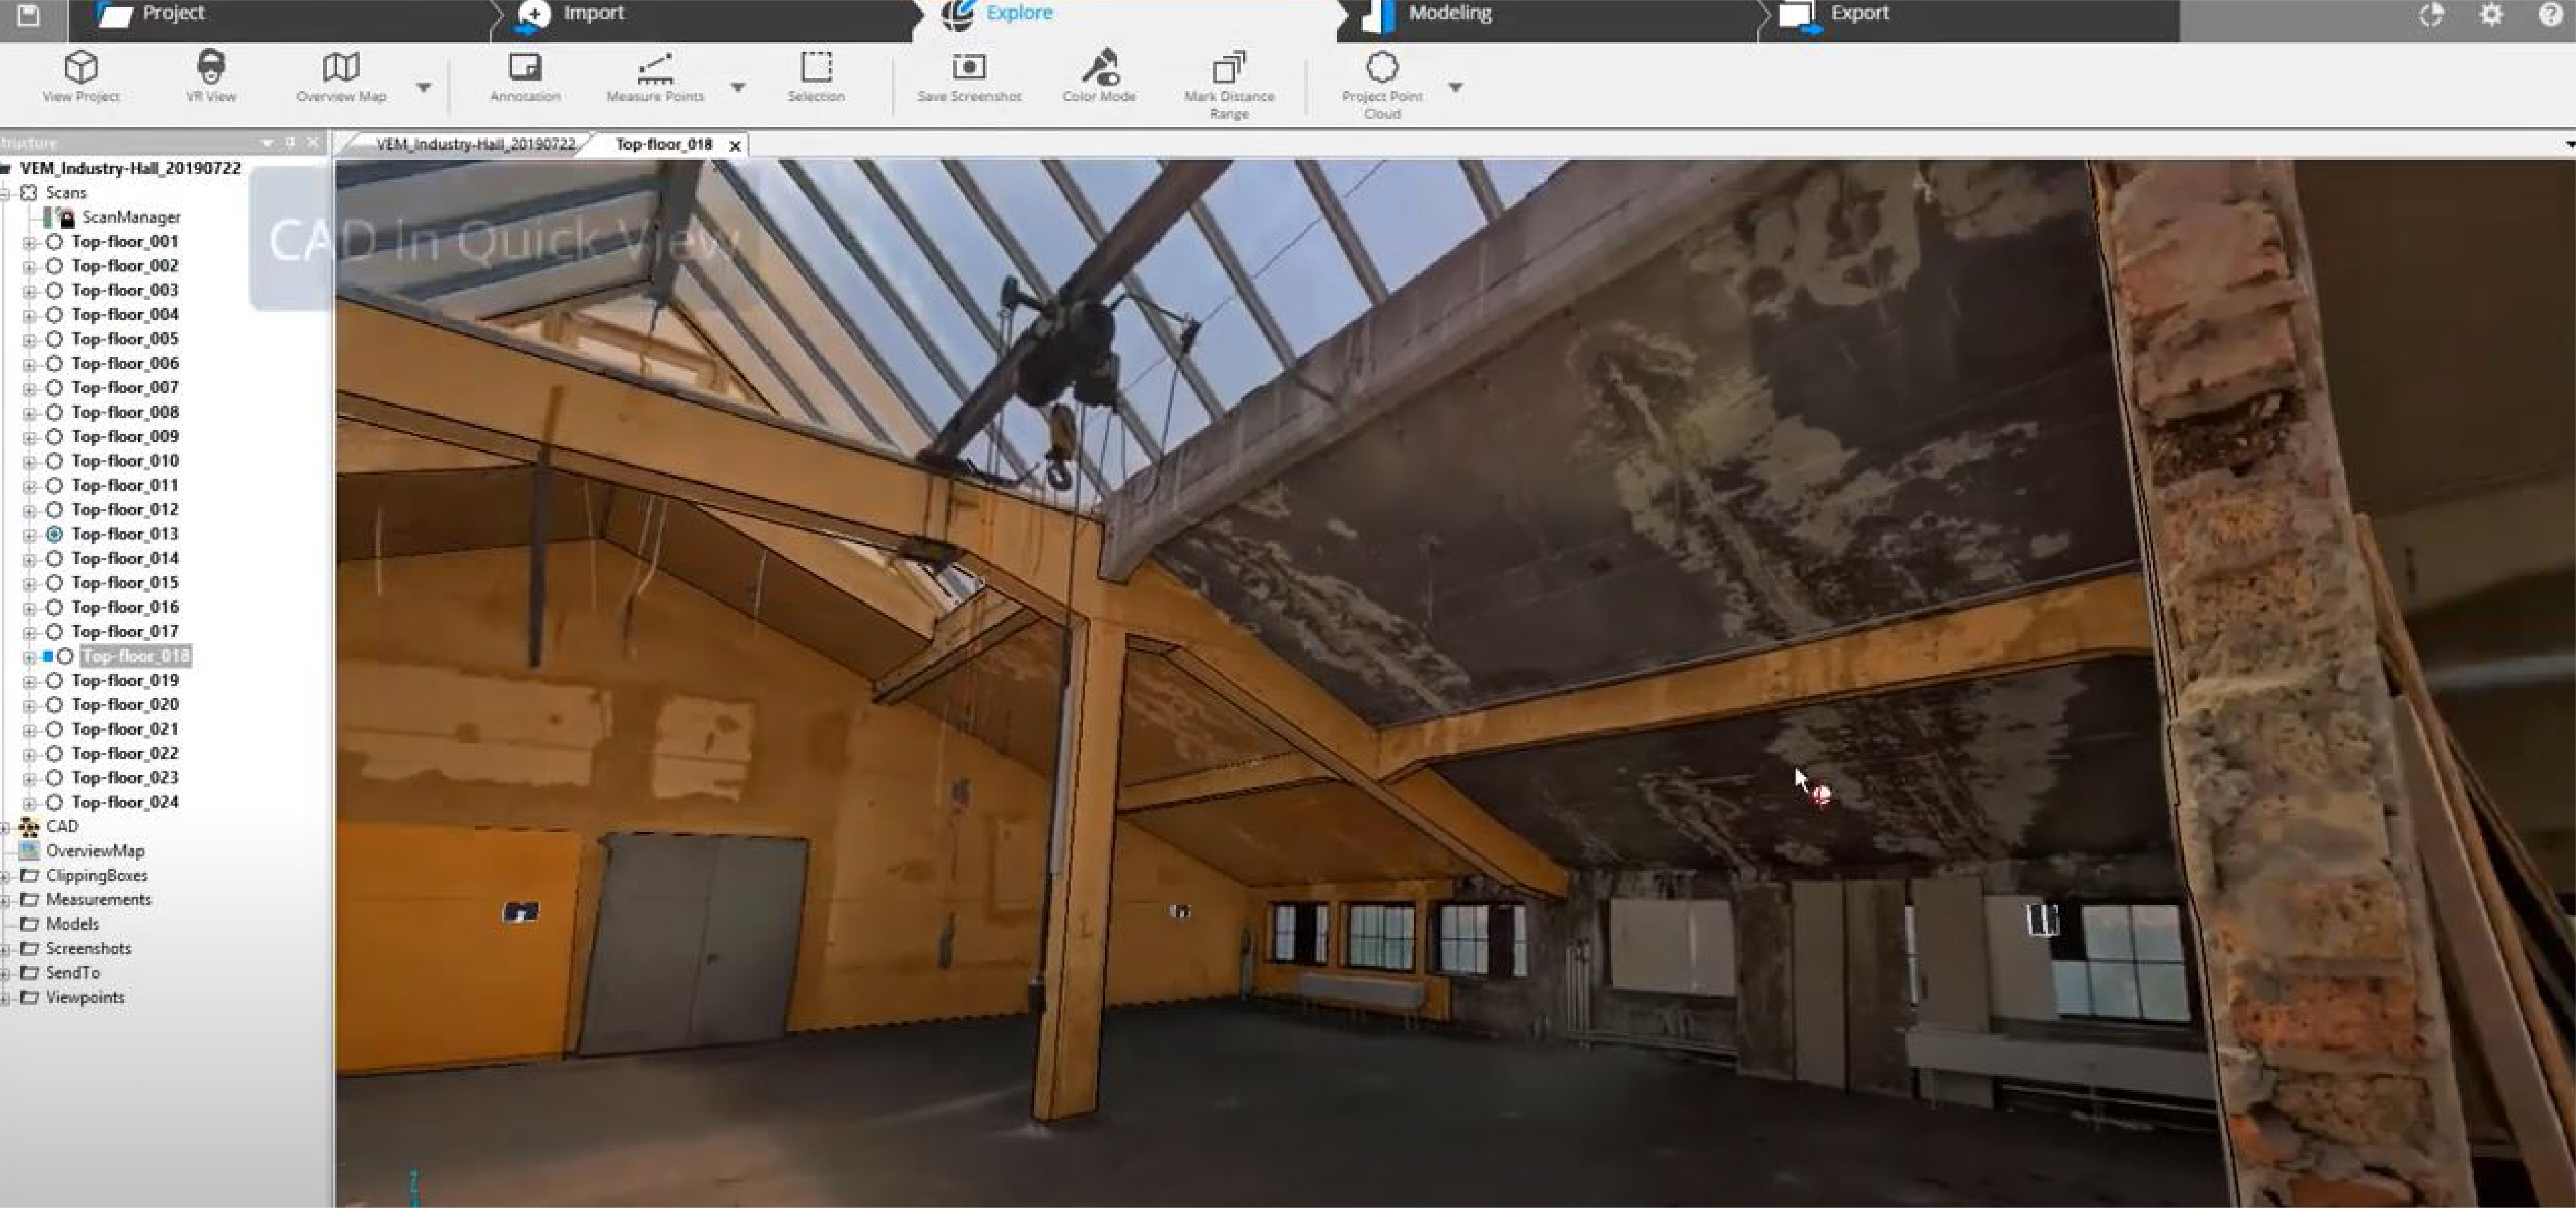
Task: Expand the Top-floor_019 tree node
Action: (29, 682)
